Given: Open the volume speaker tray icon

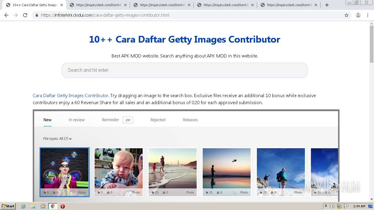Looking at the screenshot, I should (332, 206).
